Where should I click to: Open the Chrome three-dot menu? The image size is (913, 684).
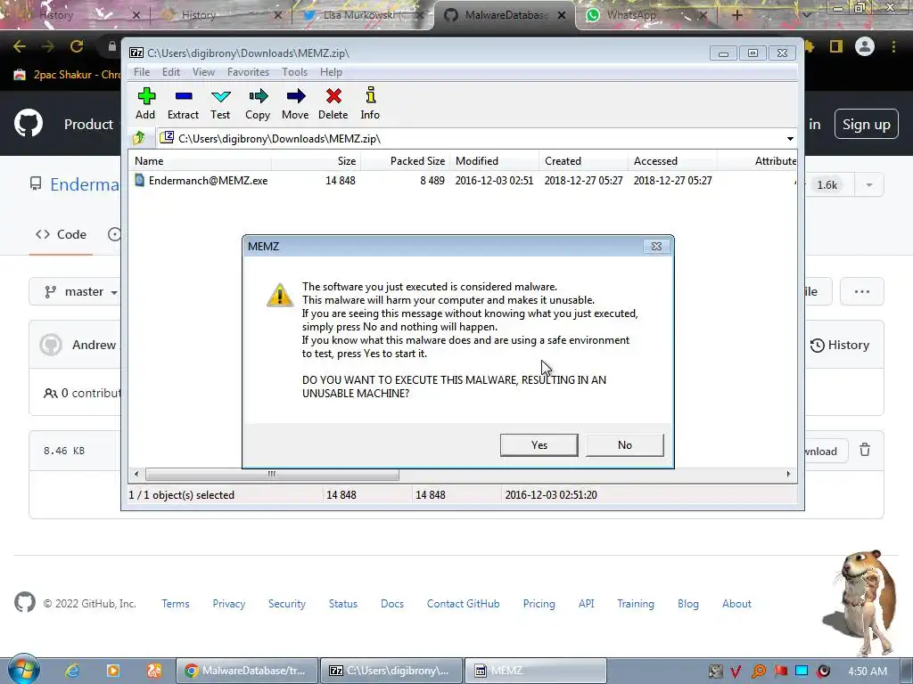coord(893,46)
